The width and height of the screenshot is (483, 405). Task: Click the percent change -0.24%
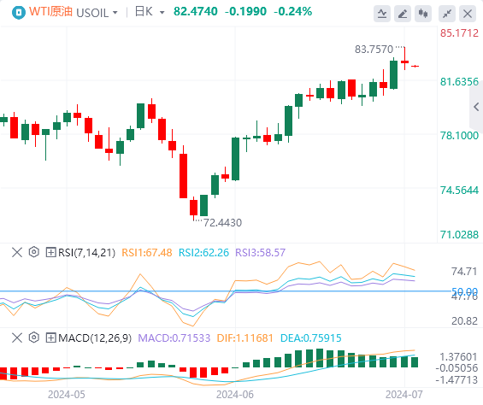[x=292, y=11]
